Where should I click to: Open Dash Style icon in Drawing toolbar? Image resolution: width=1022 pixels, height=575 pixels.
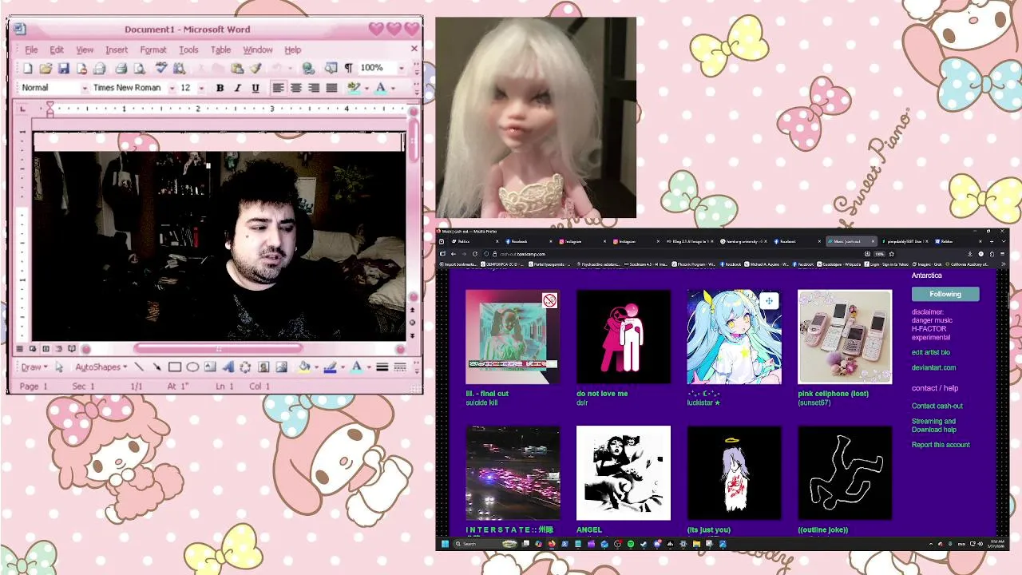point(400,367)
